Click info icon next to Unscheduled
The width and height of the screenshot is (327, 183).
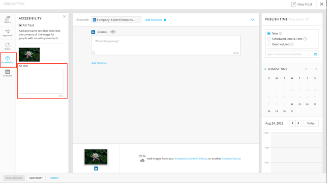coord(292,44)
